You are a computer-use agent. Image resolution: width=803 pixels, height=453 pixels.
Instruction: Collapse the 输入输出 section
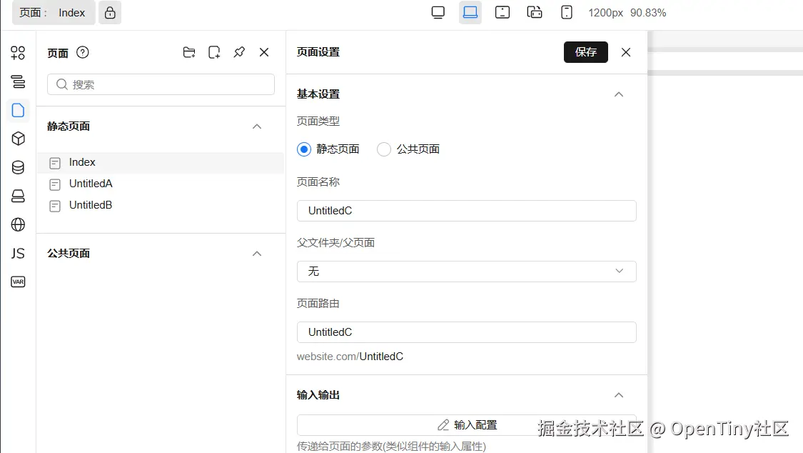(619, 395)
